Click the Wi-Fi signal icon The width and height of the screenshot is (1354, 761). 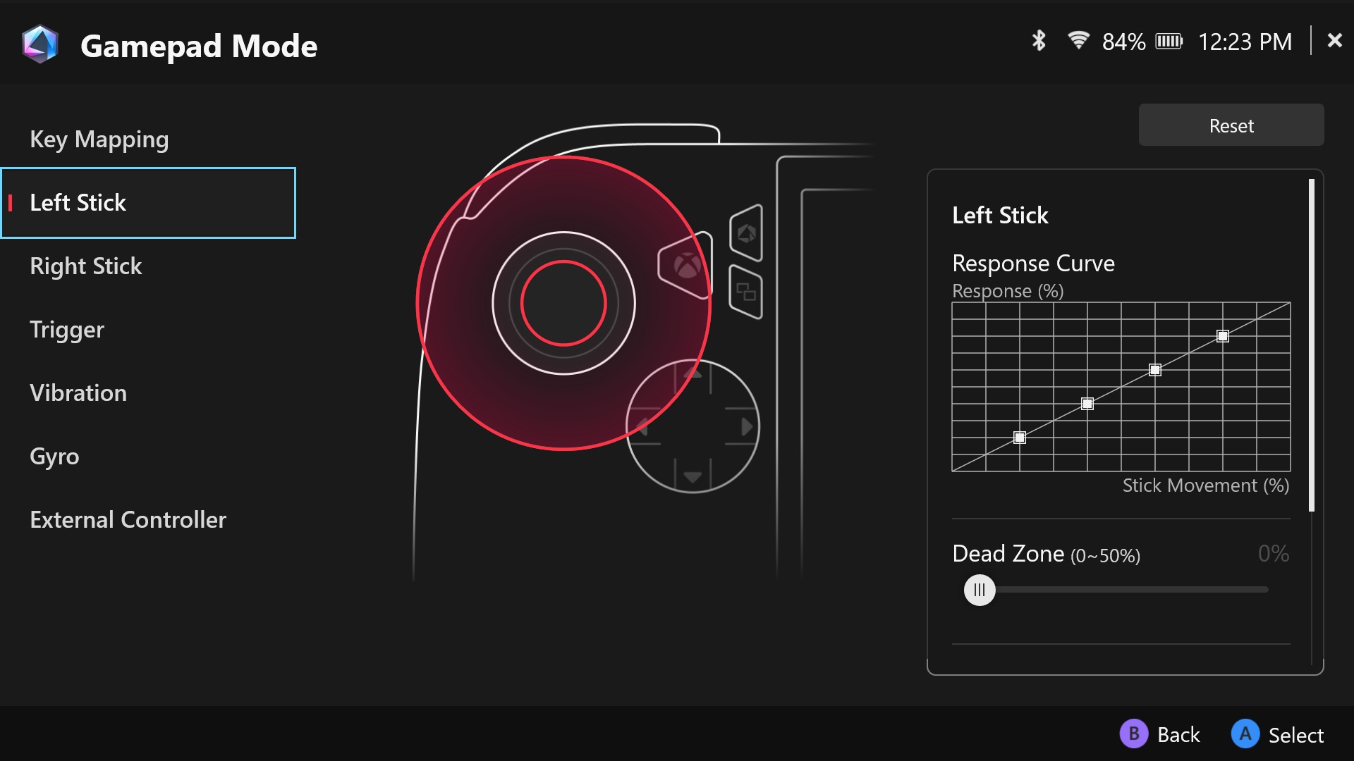click(1078, 41)
